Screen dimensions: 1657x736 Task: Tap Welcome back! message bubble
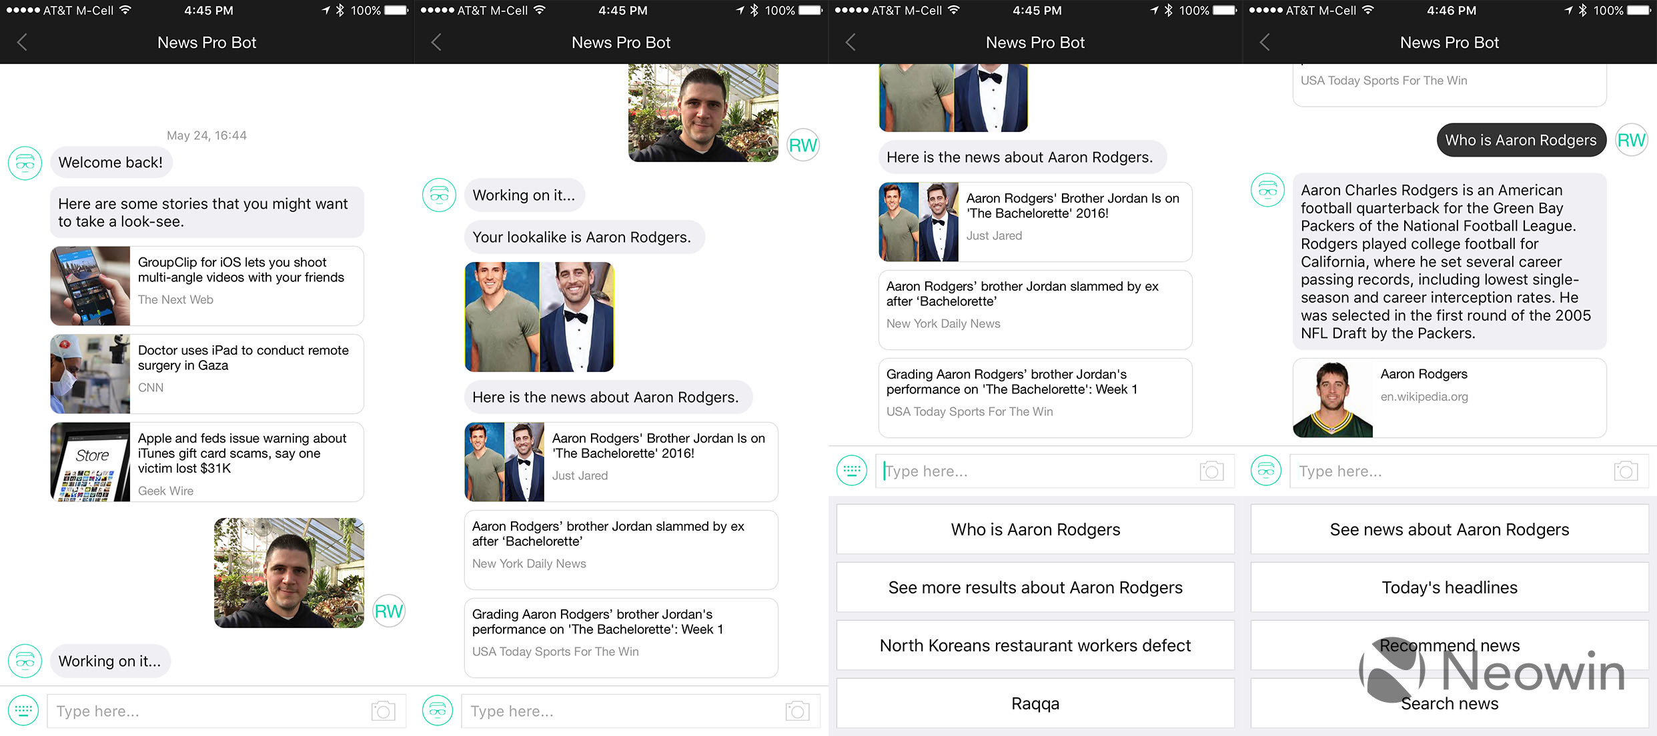(x=111, y=163)
